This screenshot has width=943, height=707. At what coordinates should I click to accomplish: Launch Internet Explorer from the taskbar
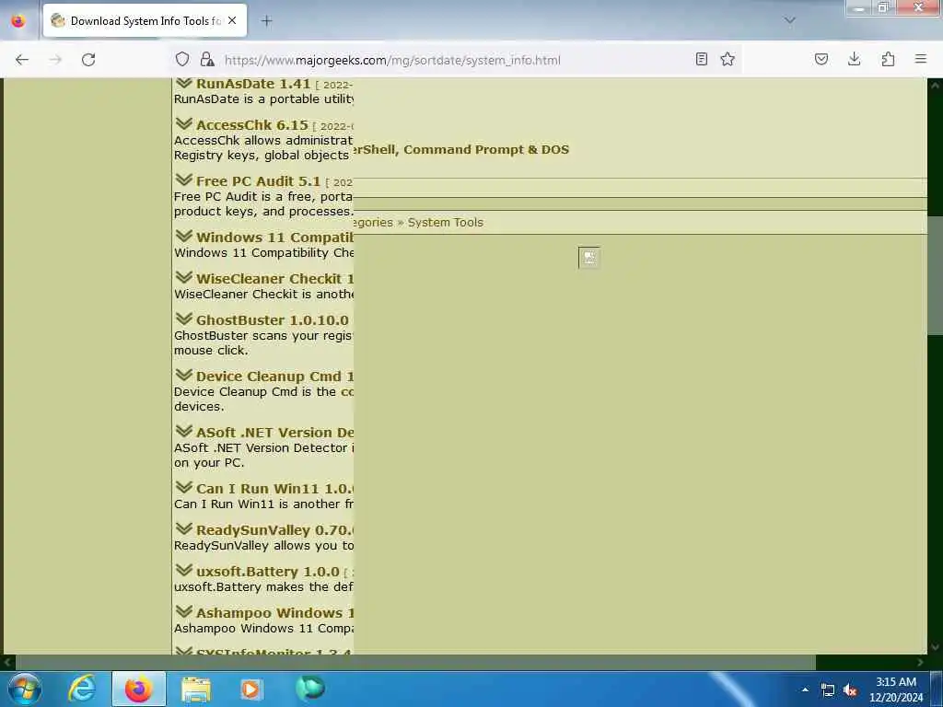[x=82, y=689]
